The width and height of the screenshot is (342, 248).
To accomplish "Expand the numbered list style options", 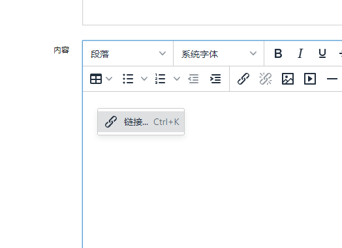I will click(x=177, y=79).
